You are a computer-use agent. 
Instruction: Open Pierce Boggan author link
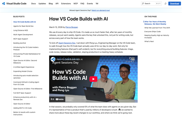[x=72, y=27]
